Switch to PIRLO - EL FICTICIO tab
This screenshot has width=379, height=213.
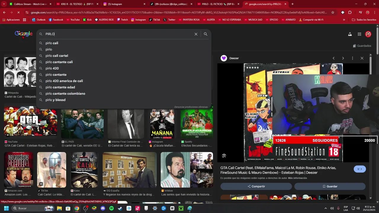coord(219,4)
